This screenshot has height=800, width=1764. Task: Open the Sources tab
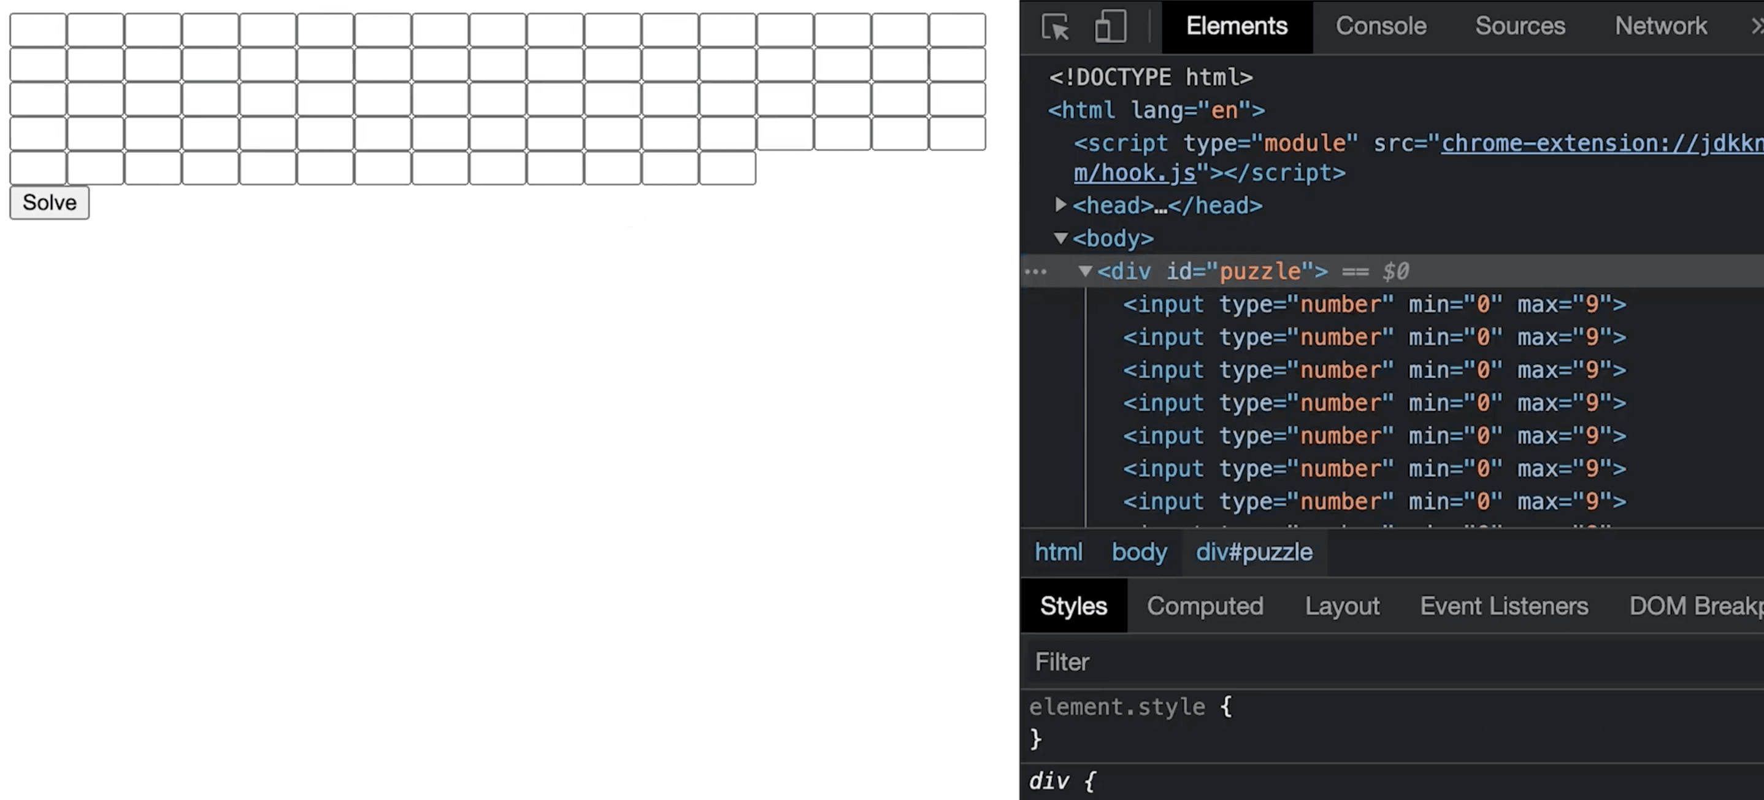[1519, 26]
